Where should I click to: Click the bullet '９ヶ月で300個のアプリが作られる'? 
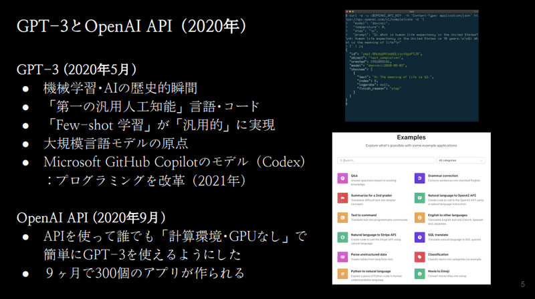[x=144, y=273]
